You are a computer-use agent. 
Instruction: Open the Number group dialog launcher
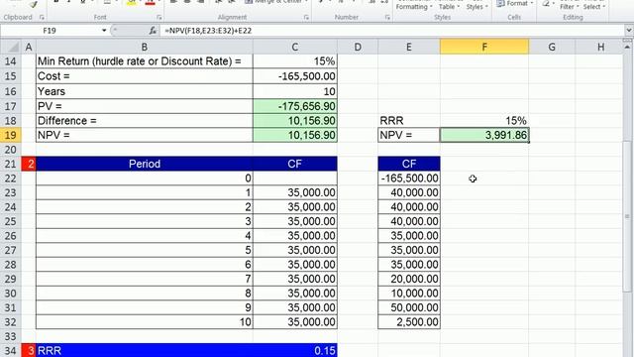tap(387, 18)
